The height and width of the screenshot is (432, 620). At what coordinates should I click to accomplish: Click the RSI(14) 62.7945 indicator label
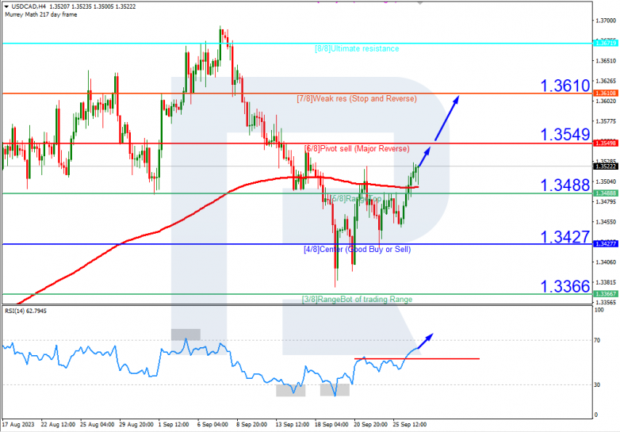25,311
